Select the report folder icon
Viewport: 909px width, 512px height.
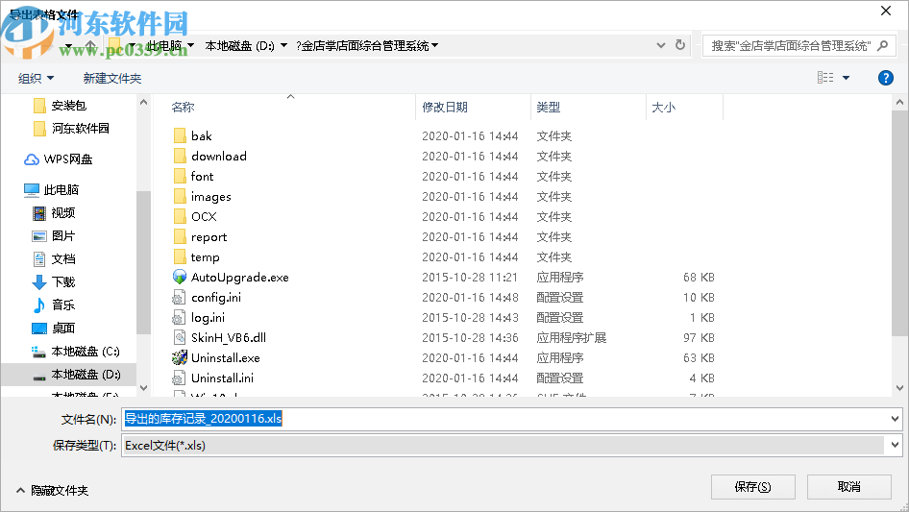pyautogui.click(x=180, y=236)
